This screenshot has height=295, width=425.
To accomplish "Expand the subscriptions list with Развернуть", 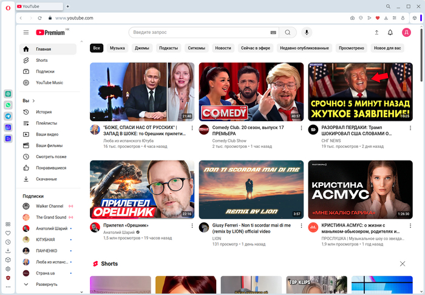I will [46, 284].
